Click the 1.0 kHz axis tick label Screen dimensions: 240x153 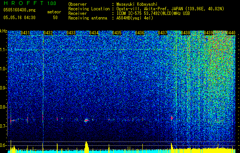[3, 69]
